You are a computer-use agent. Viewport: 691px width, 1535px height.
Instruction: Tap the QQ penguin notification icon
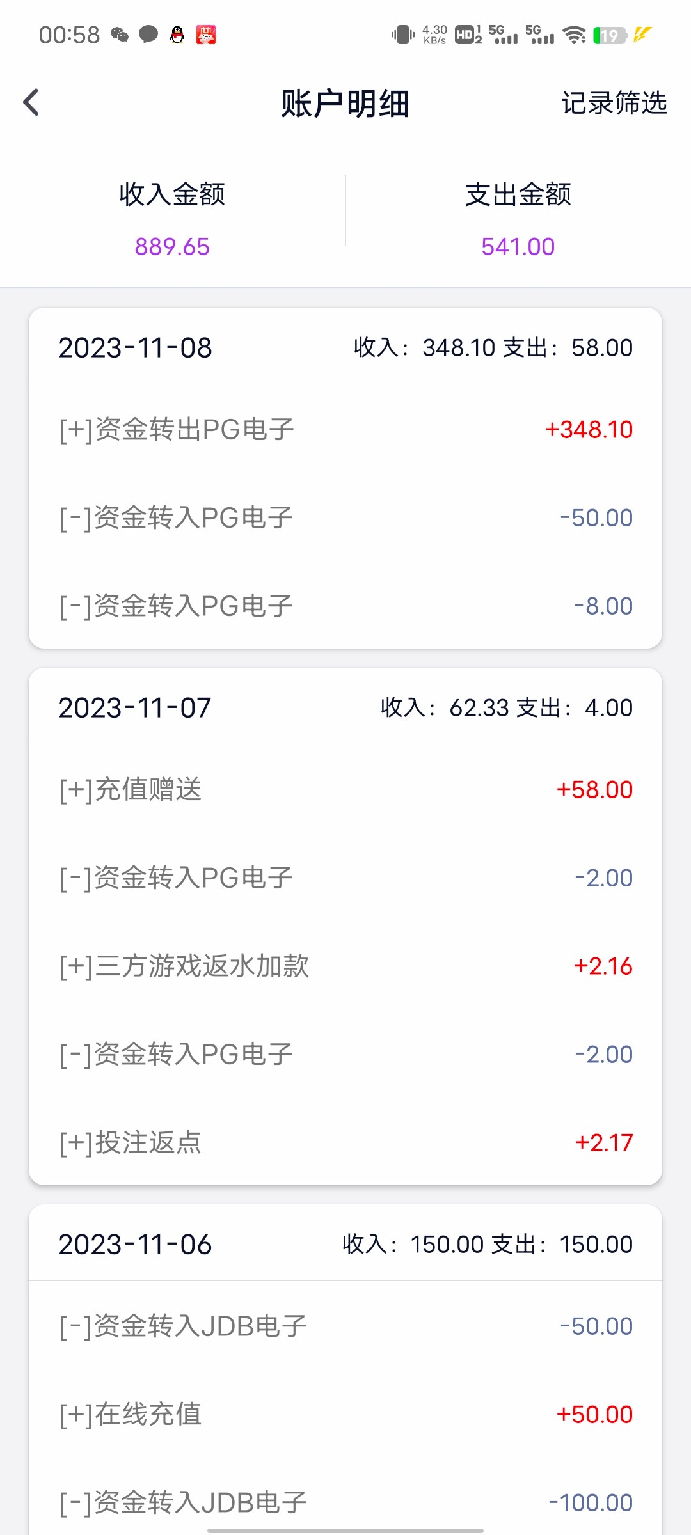pos(177,35)
